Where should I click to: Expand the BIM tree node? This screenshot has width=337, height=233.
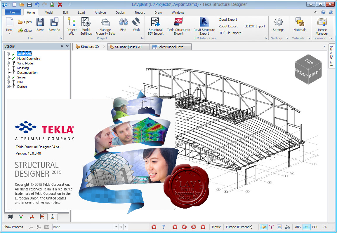8,82
